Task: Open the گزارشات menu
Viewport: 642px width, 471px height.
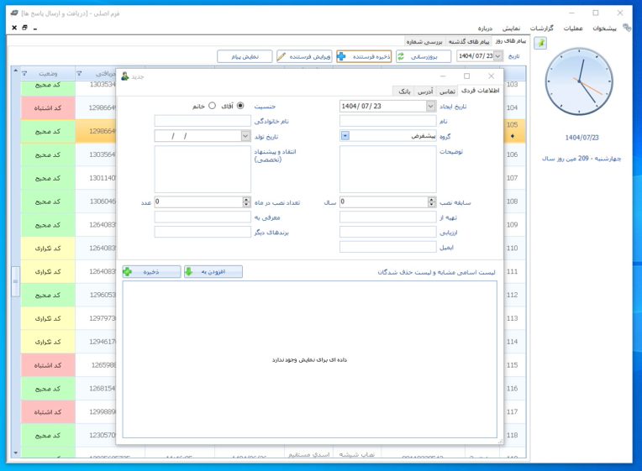Action: [x=541, y=29]
